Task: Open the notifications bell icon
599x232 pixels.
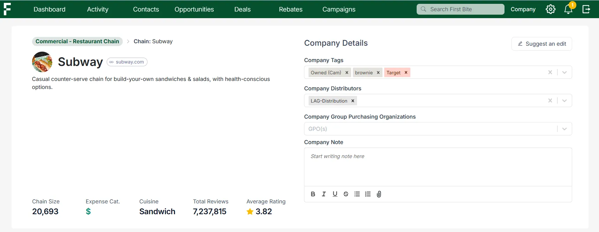Action: coord(568,9)
